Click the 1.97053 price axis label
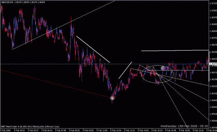 213,10
